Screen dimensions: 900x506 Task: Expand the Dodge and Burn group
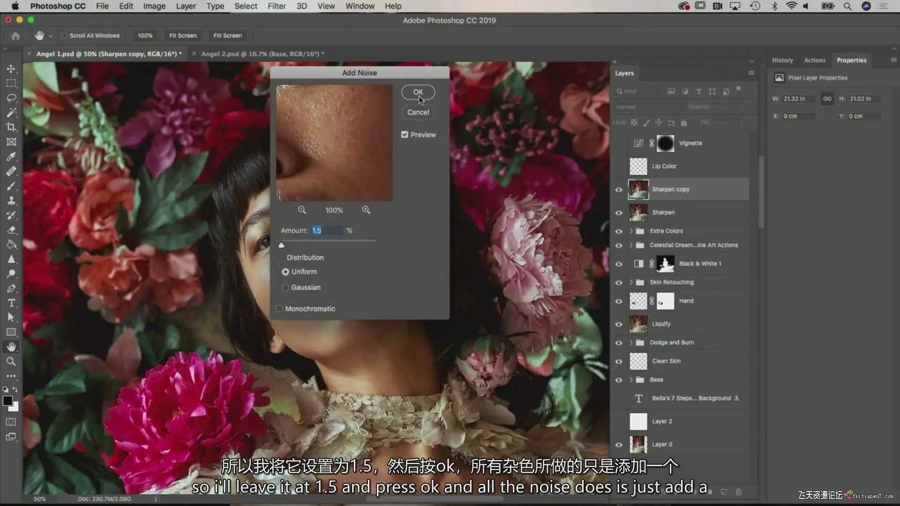[x=631, y=342]
